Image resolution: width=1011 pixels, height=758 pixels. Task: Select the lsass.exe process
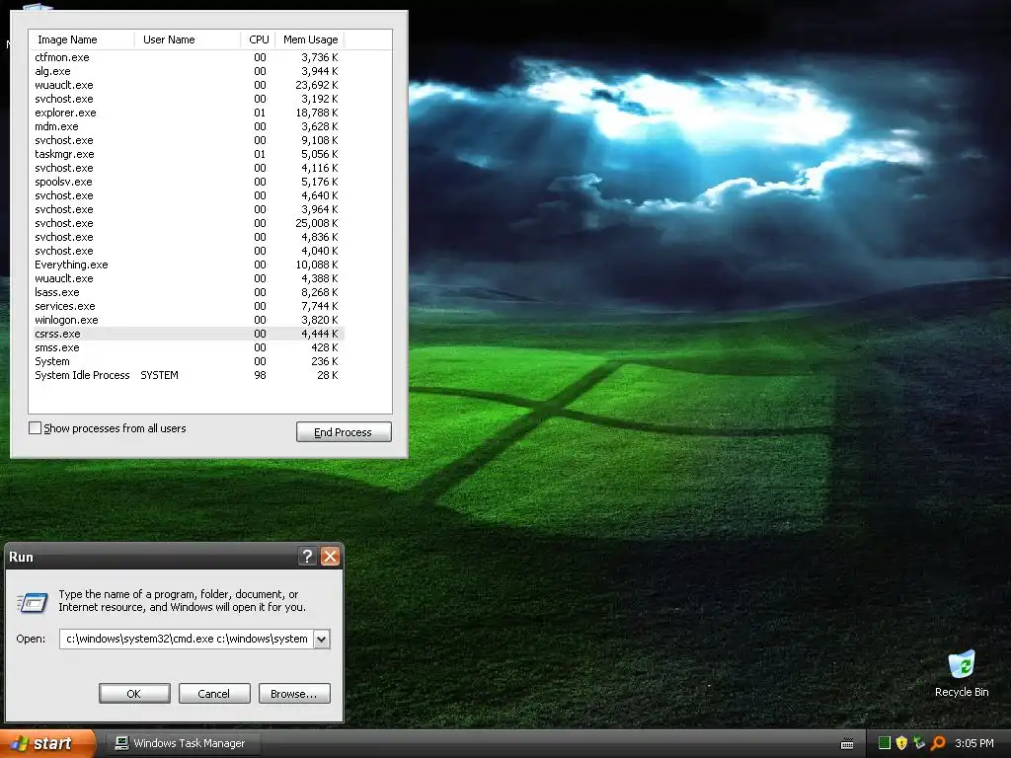click(188, 292)
